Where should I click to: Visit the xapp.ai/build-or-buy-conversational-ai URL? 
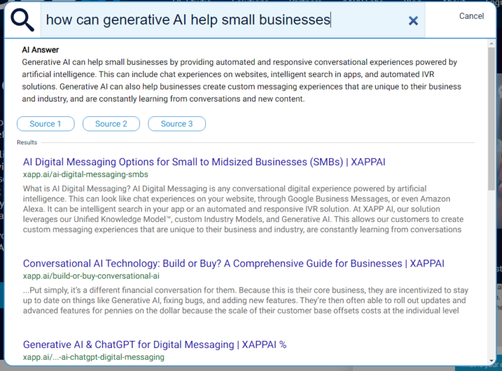point(91,276)
